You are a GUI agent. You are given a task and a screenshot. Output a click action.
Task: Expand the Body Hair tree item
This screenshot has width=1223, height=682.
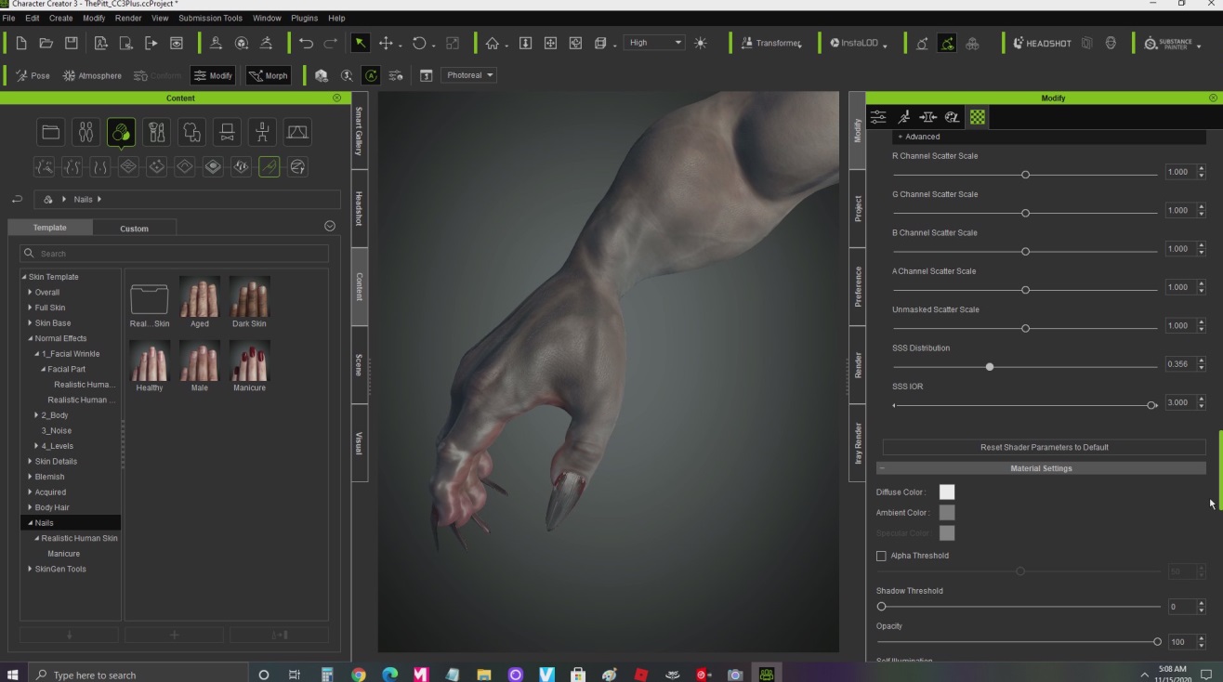(30, 507)
